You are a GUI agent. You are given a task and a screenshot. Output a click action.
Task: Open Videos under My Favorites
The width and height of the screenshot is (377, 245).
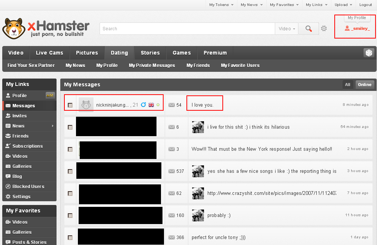pyautogui.click(x=29, y=222)
